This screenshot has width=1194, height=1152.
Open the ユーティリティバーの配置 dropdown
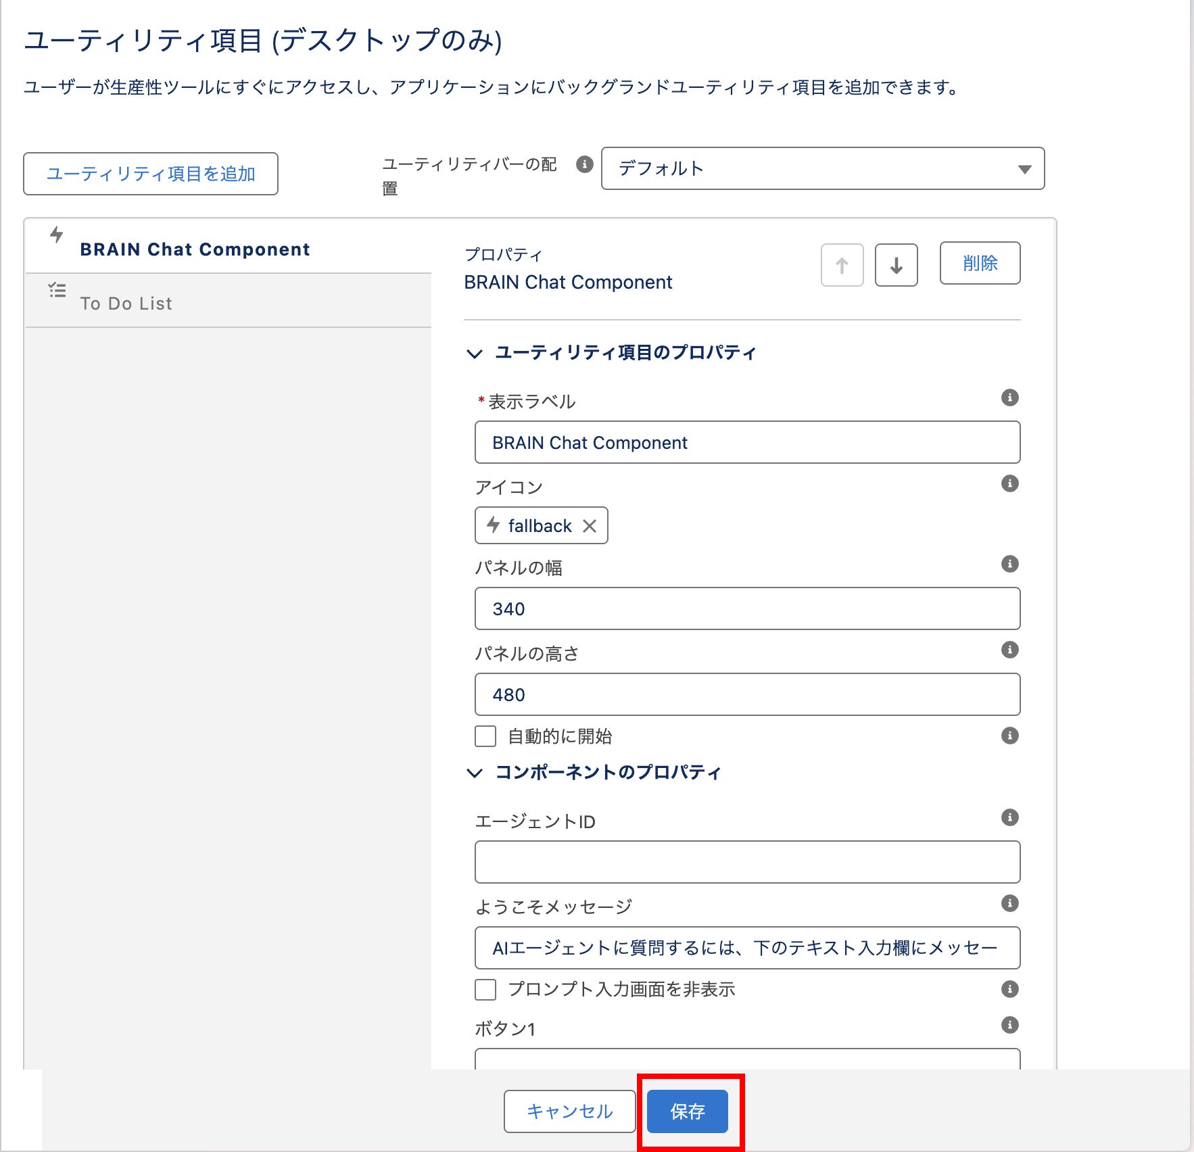[822, 168]
